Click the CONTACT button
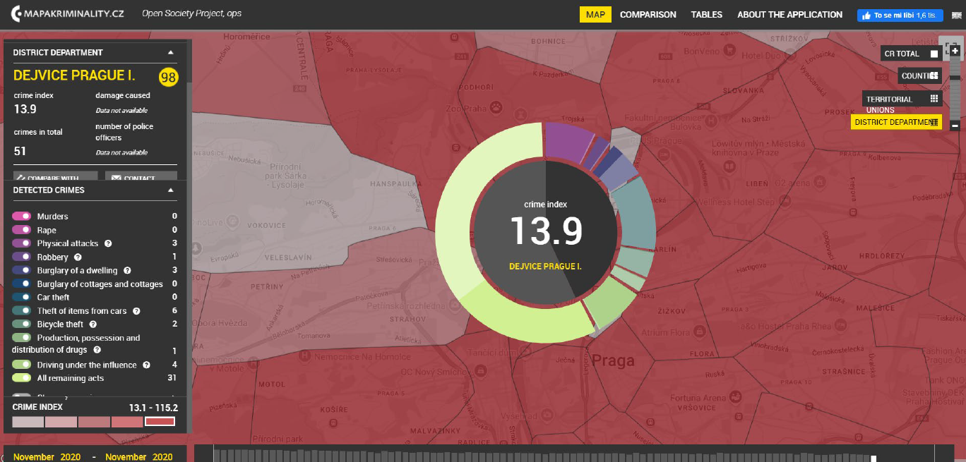 coord(141,176)
